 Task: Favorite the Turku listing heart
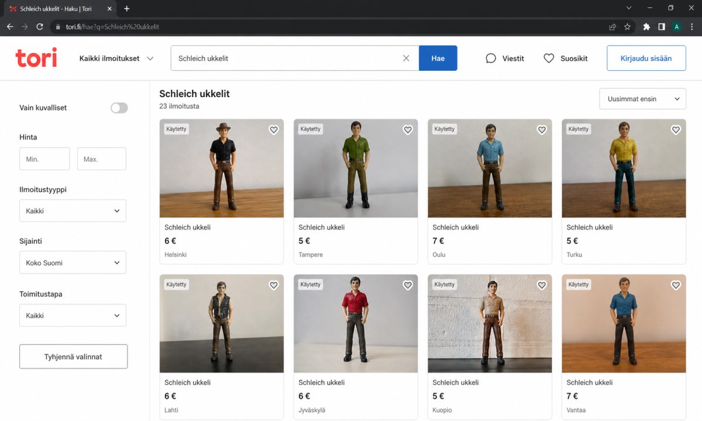(x=676, y=130)
